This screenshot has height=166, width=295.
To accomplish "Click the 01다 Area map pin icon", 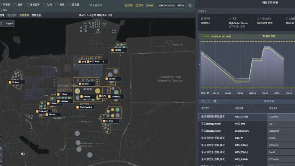I will point(88,61).
